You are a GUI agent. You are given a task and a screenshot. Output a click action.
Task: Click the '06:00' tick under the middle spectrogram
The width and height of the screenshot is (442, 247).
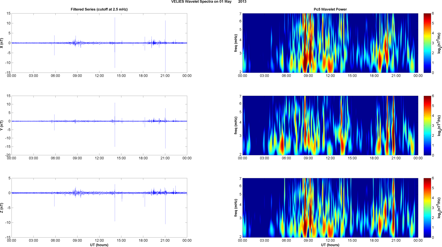coord(286,158)
